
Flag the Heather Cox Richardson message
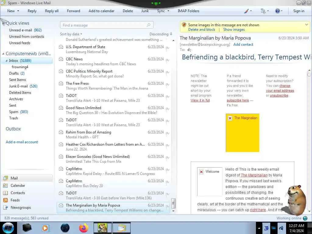tap(168, 146)
